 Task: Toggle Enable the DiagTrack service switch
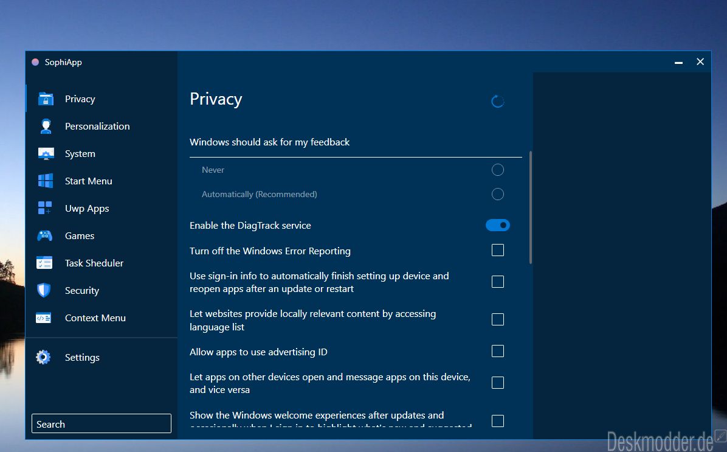pos(497,225)
